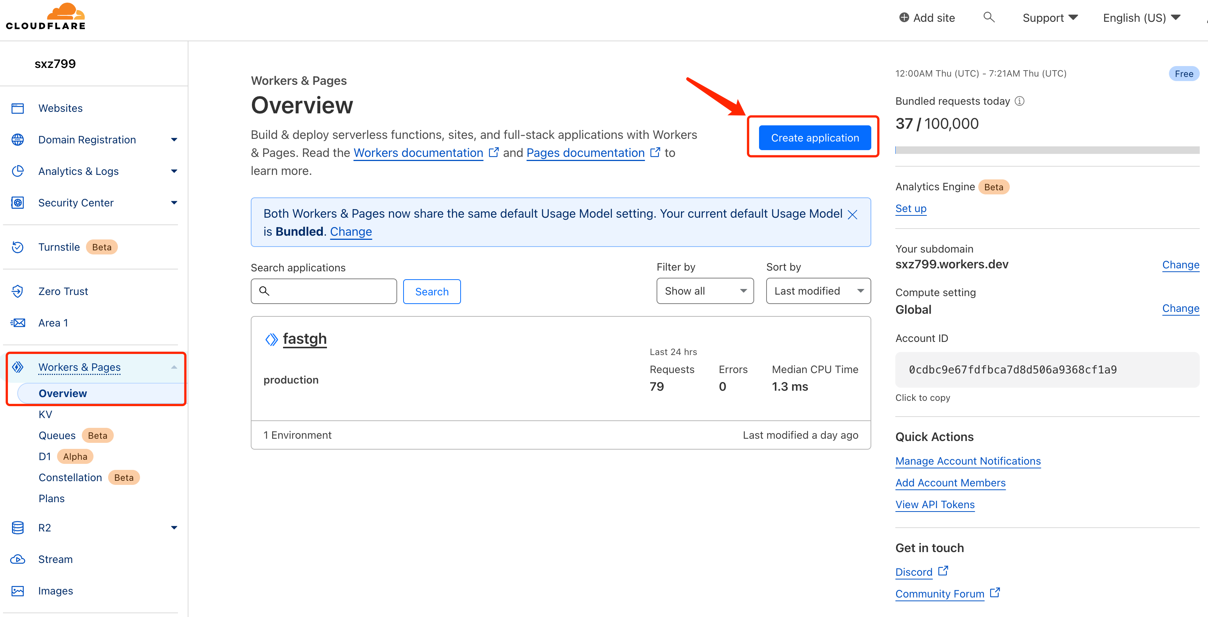Open the D1 submenu item
The width and height of the screenshot is (1208, 617).
tap(45, 457)
